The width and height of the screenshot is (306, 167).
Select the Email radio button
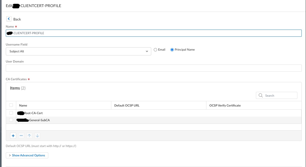[156, 50]
